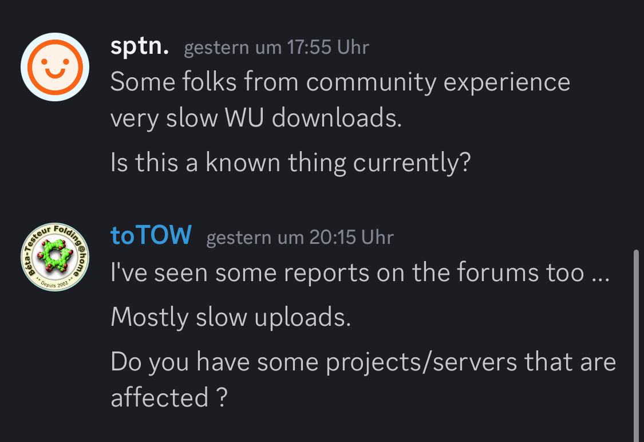
Task: Open toTOW's Folding@home beta tester avatar
Action: (x=54, y=257)
